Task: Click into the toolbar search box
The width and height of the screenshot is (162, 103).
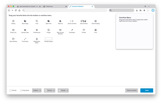Action: pyautogui.click(x=121, y=10)
